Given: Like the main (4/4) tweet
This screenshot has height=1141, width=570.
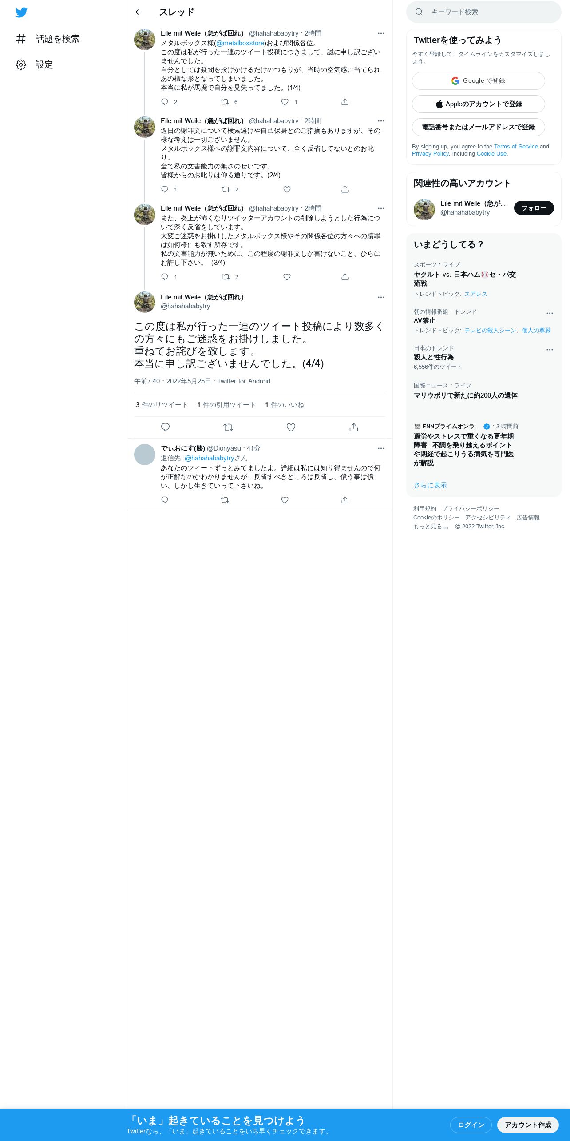Looking at the screenshot, I should pos(291,427).
